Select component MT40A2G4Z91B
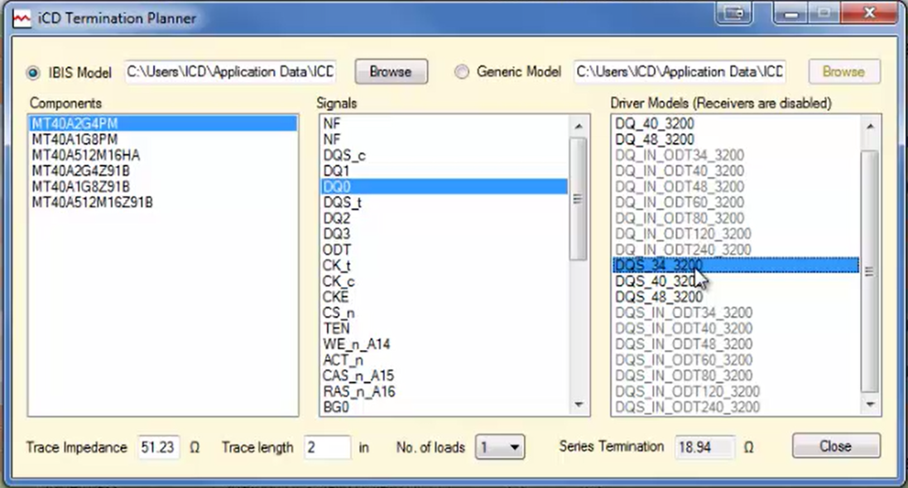This screenshot has height=488, width=908. 163,170
